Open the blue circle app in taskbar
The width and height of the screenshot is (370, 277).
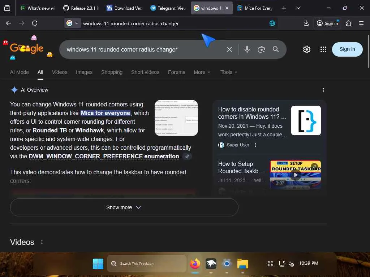227,264
